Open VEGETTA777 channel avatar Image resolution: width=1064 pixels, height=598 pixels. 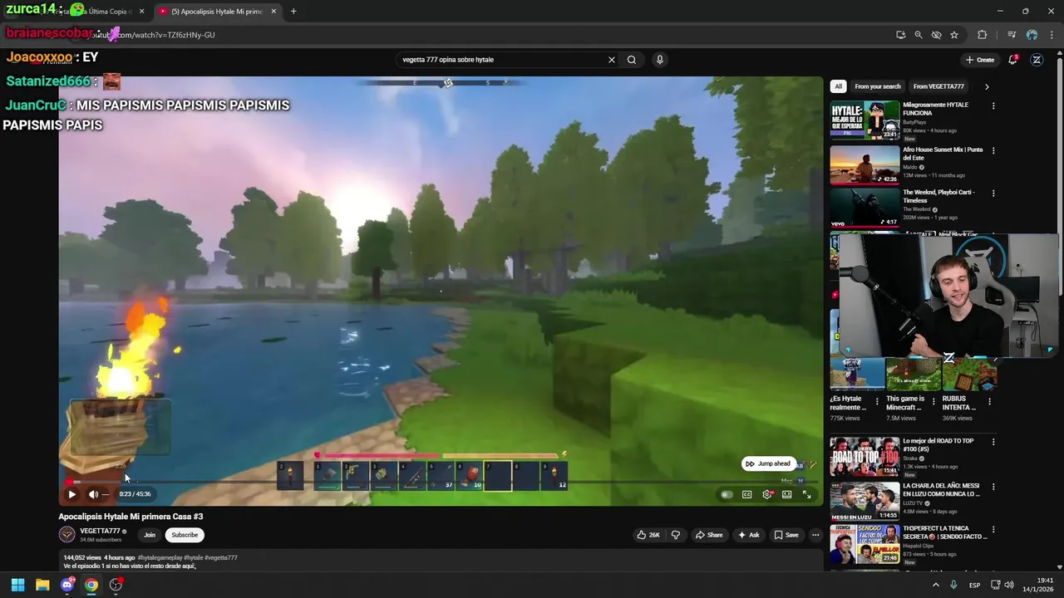66,535
